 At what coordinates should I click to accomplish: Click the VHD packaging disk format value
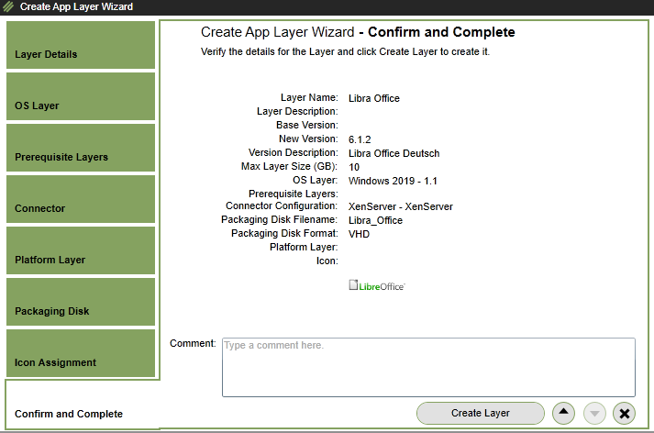click(x=360, y=234)
